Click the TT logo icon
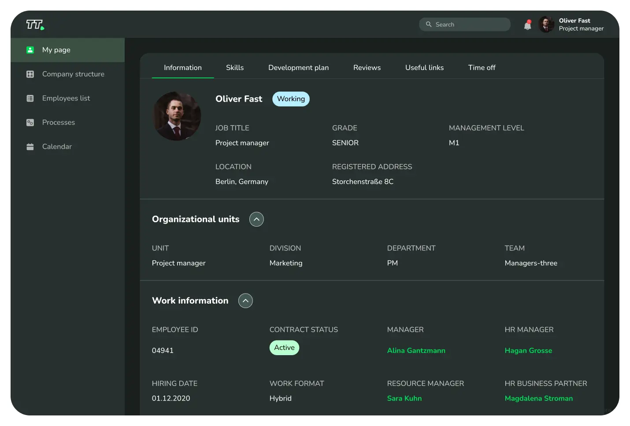630x426 pixels. (35, 25)
